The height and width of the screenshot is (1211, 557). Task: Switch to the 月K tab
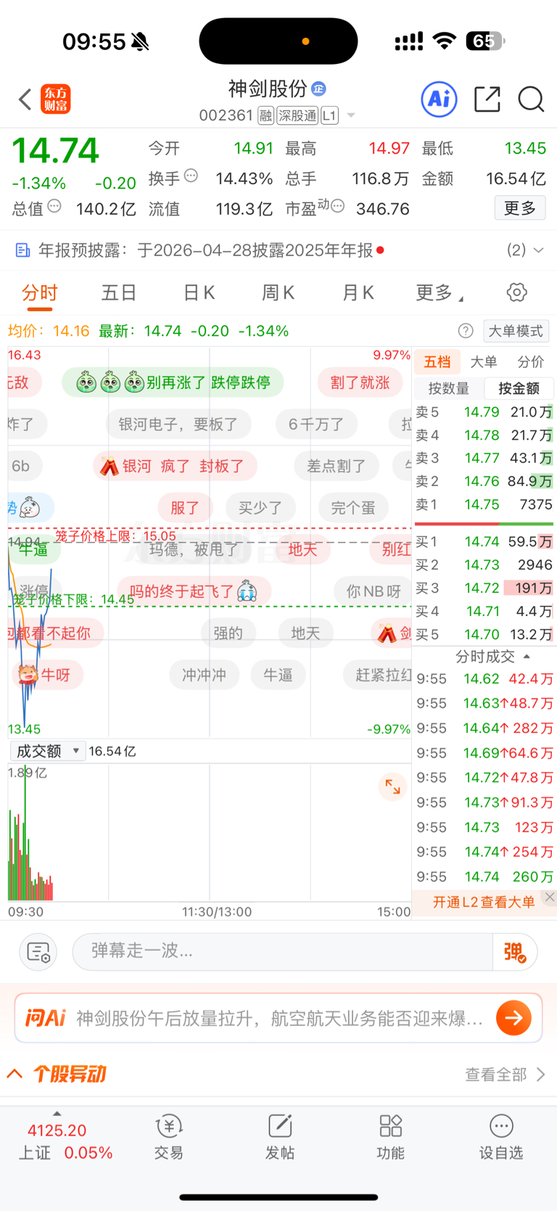358,292
